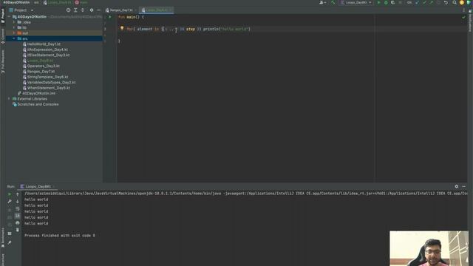Image resolution: width=473 pixels, height=266 pixels.
Task: Click the Git commit checkmark icon
Action: (424, 3)
